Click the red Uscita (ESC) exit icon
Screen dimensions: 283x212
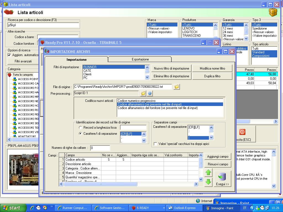coord(242,132)
